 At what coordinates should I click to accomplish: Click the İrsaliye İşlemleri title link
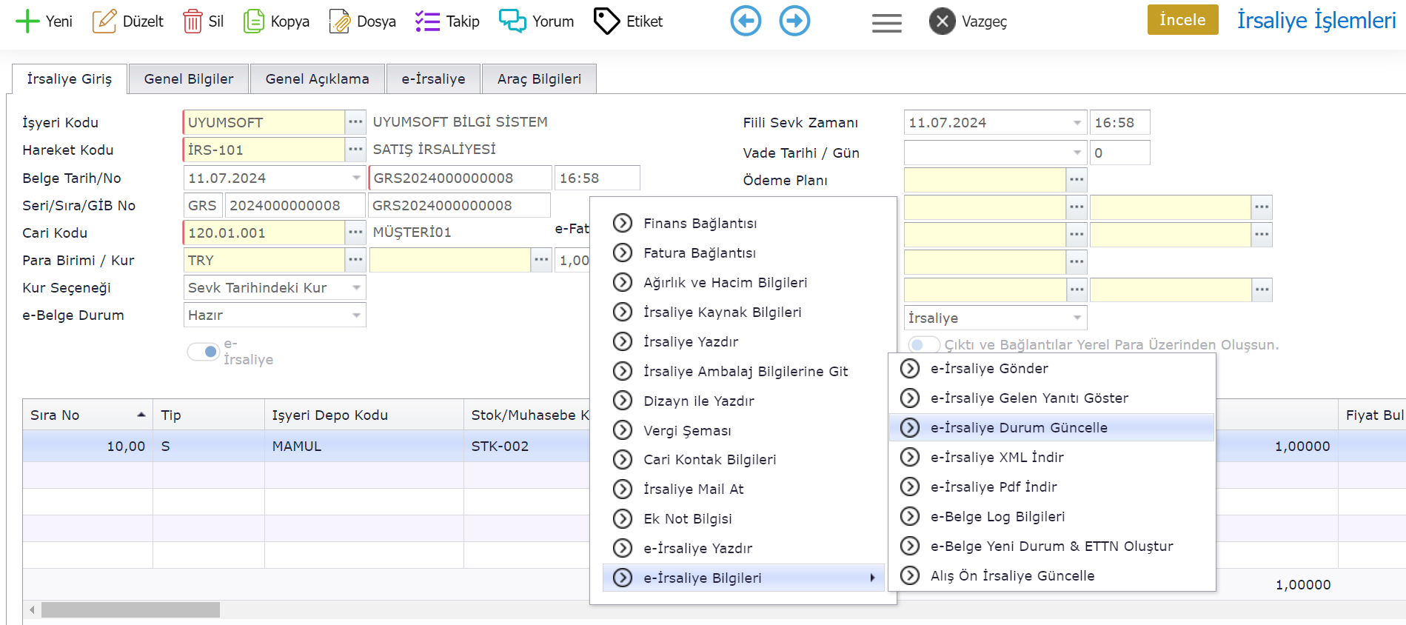coord(1316,20)
